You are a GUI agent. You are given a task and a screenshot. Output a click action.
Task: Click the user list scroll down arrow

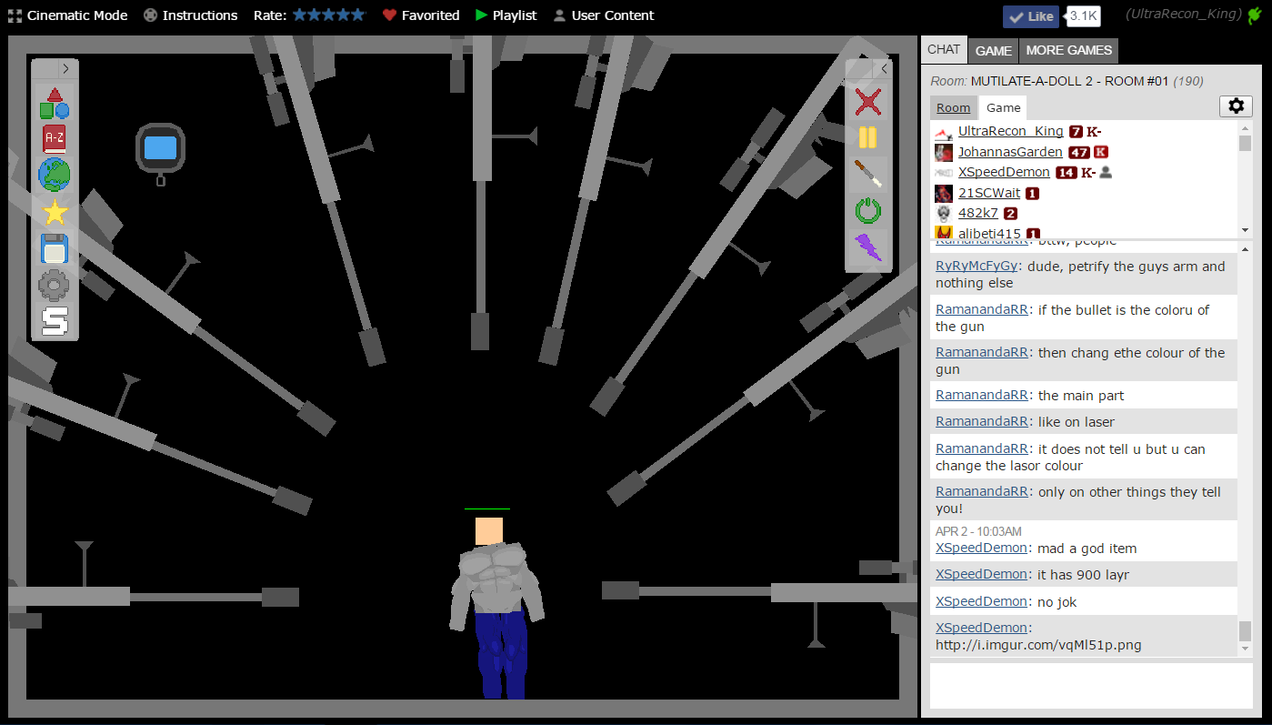coord(1245,230)
